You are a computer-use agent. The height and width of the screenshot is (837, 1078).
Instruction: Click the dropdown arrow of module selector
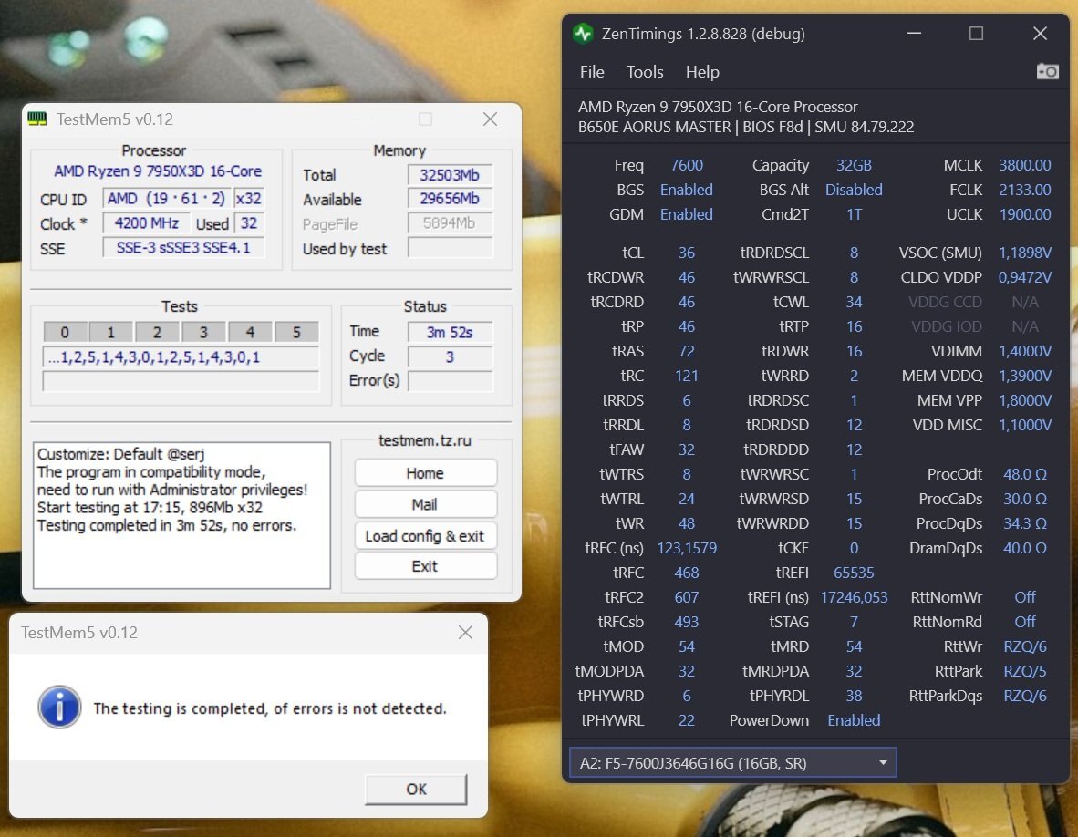(x=883, y=763)
